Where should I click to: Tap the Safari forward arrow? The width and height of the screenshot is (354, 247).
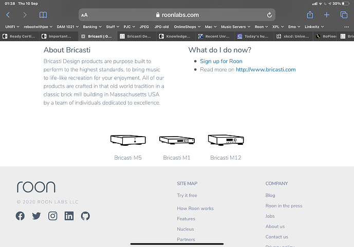coord(25,15)
